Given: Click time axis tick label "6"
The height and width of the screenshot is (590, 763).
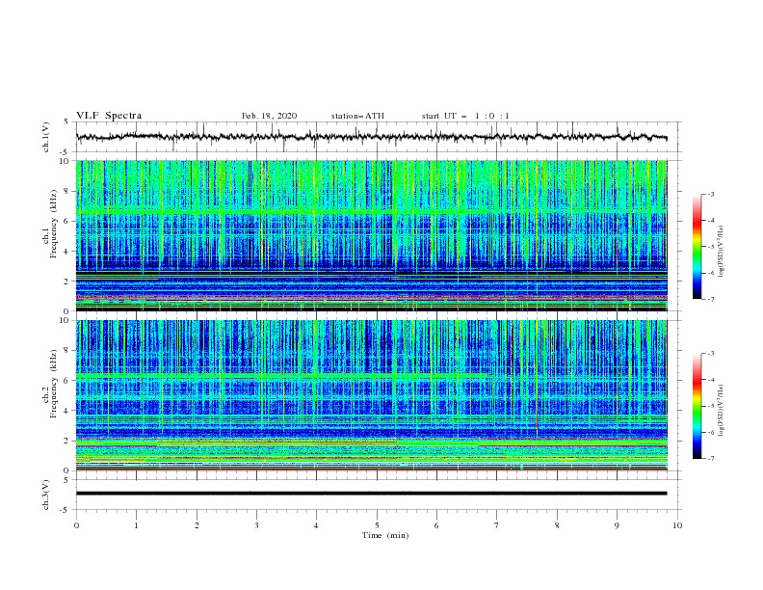Looking at the screenshot, I should [x=436, y=525].
